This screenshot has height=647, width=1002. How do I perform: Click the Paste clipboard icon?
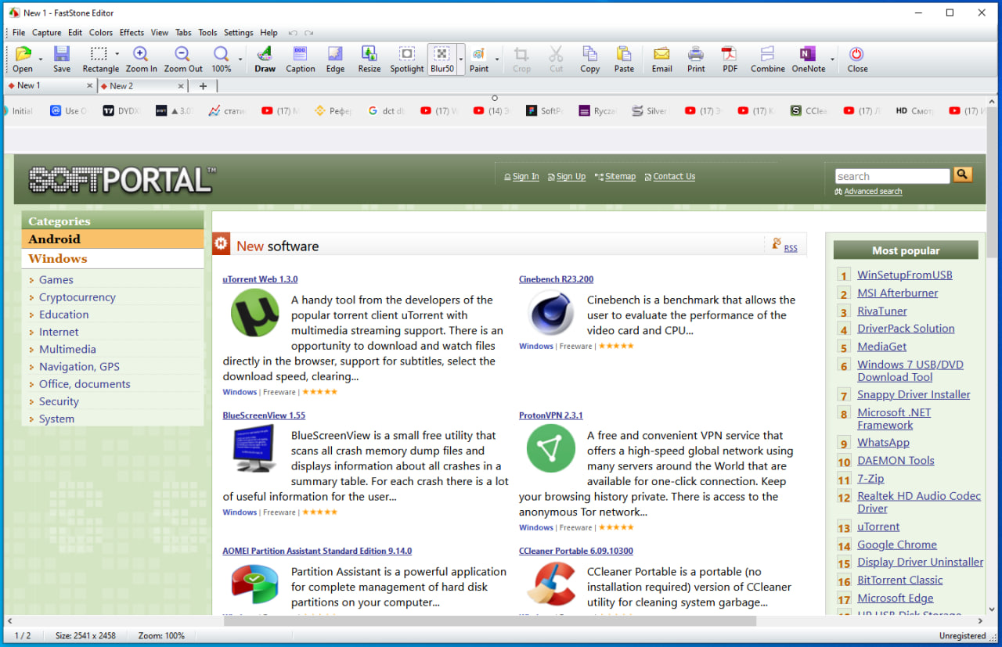[x=624, y=54]
